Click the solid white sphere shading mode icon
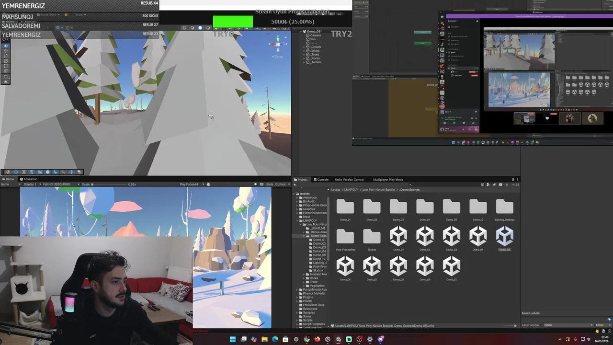This screenshot has width=613, height=345. [x=200, y=28]
